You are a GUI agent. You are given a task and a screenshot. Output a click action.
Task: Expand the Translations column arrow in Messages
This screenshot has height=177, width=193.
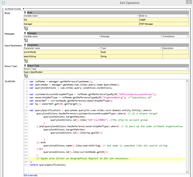(x=187, y=37)
